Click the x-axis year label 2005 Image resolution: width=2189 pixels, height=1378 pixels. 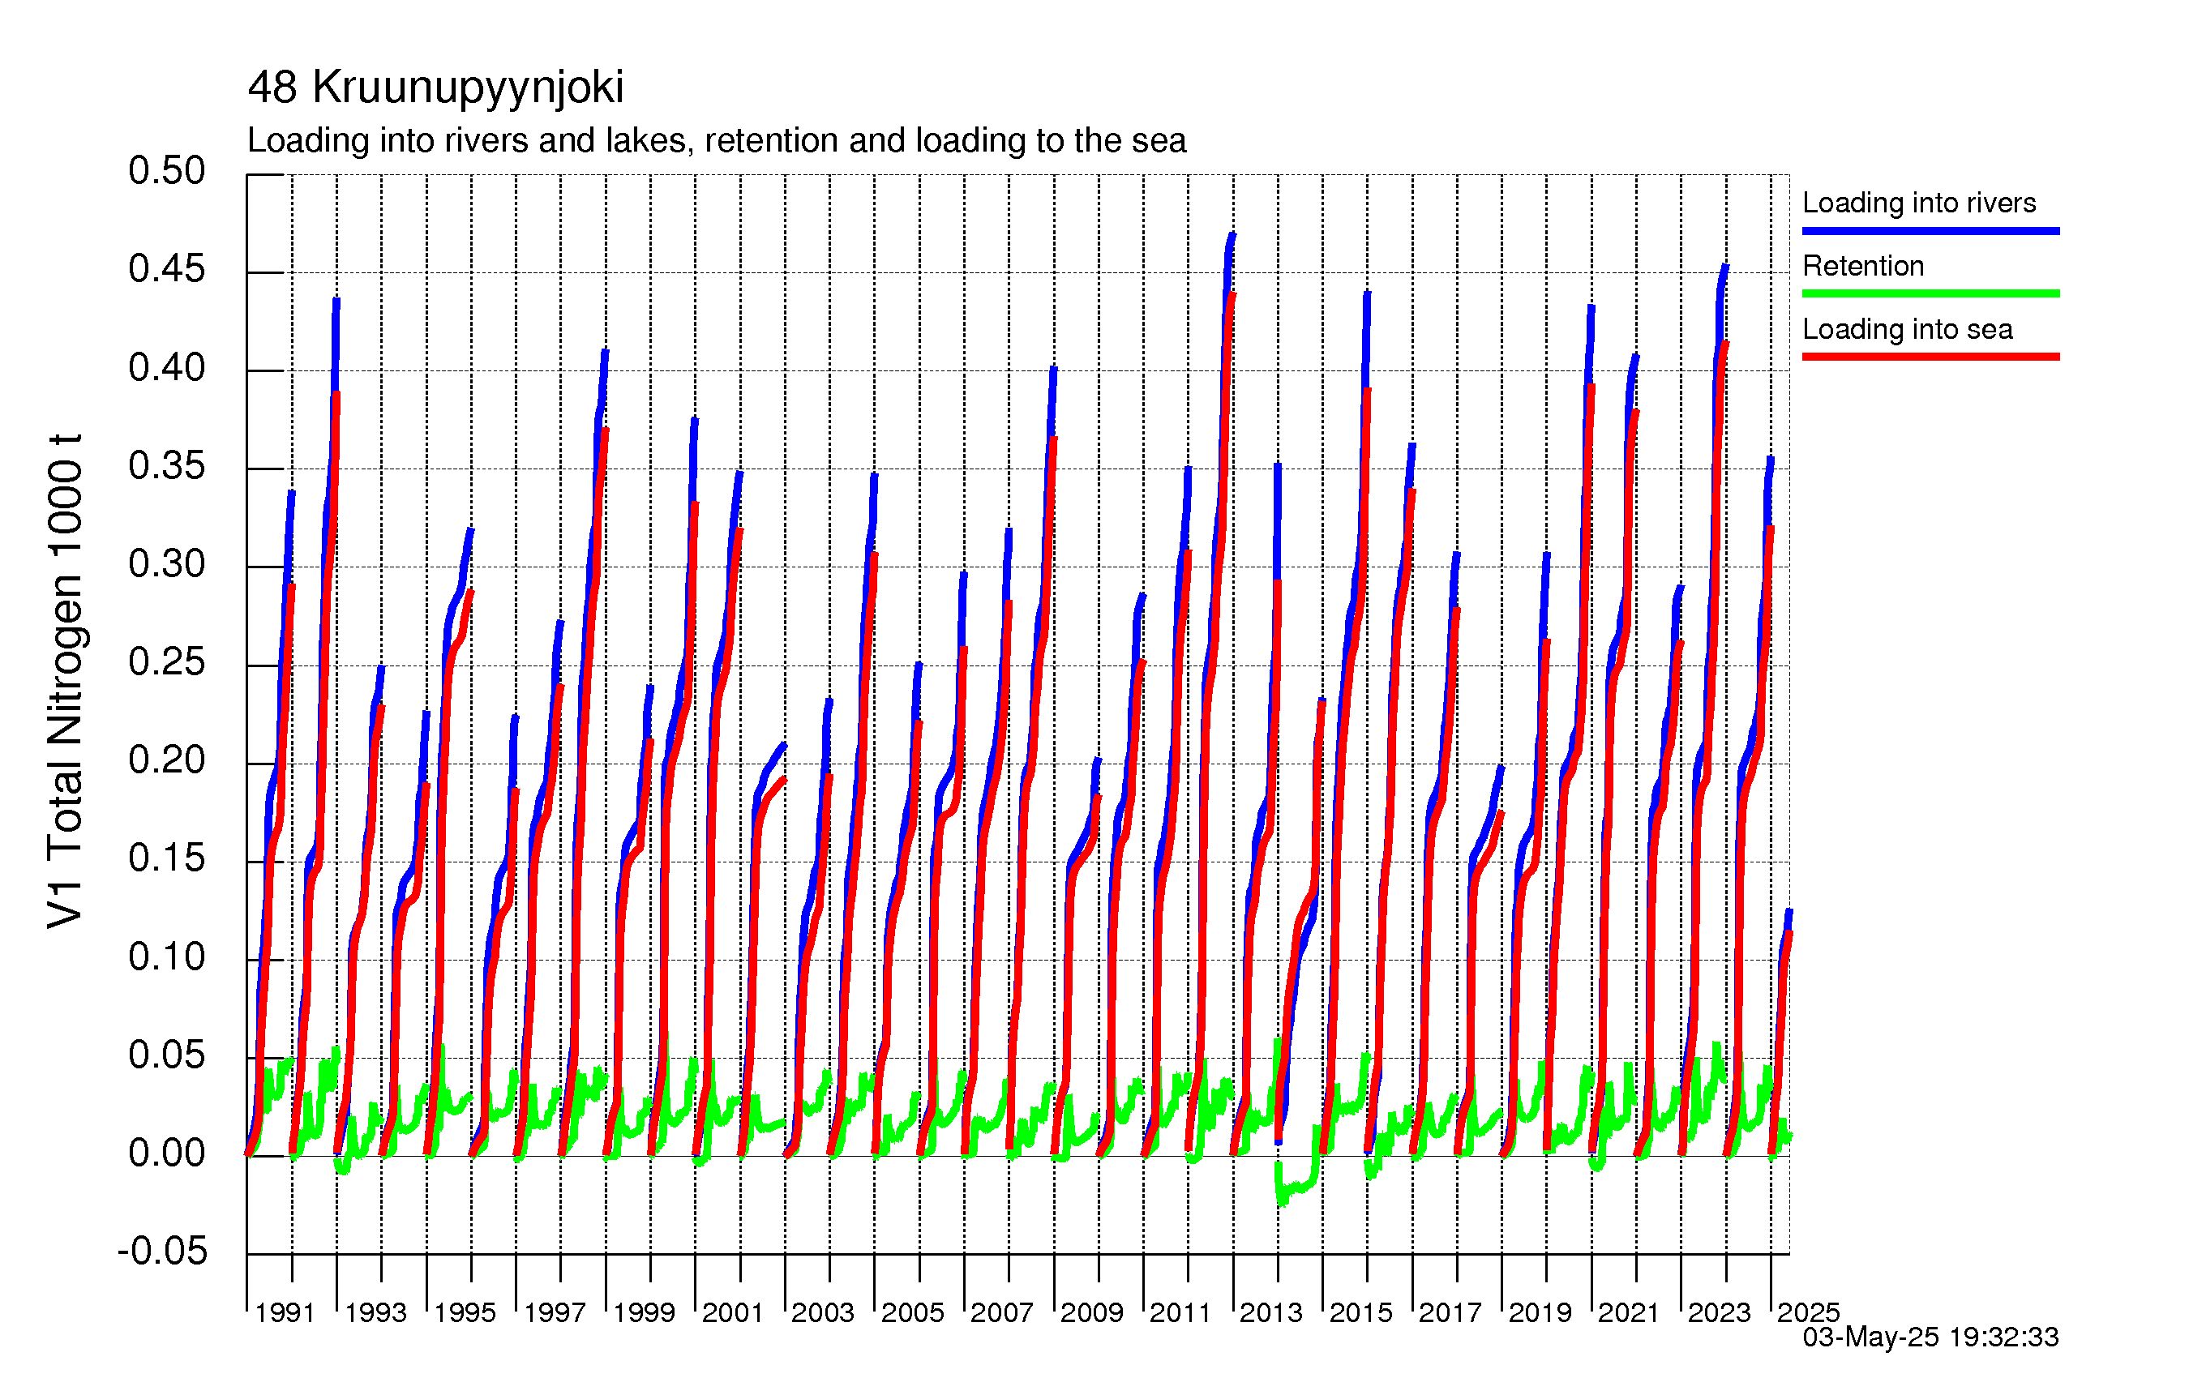(913, 1312)
